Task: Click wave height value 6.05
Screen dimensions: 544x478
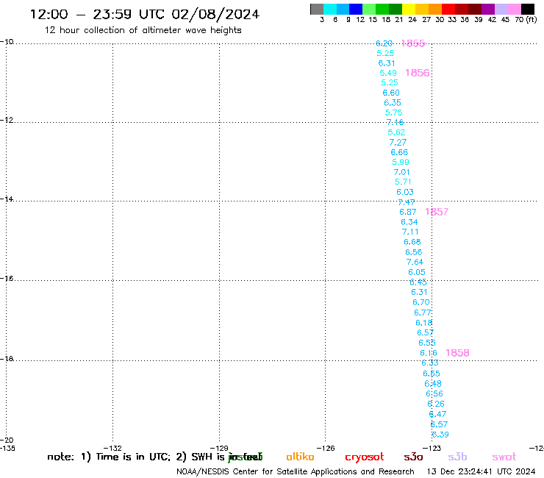Action: [x=417, y=273]
